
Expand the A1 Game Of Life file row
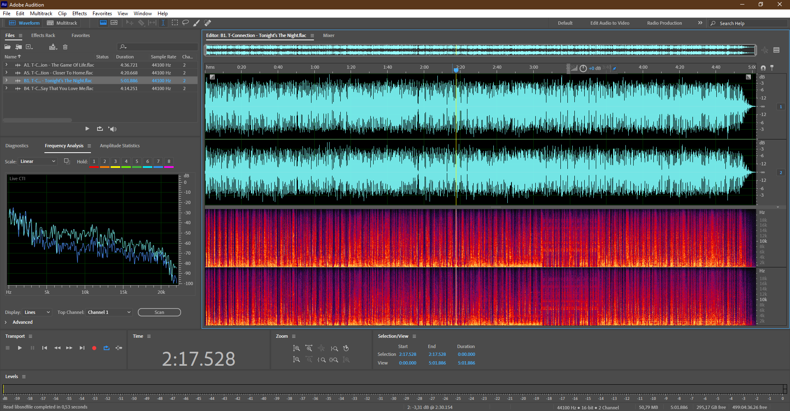(x=6, y=65)
